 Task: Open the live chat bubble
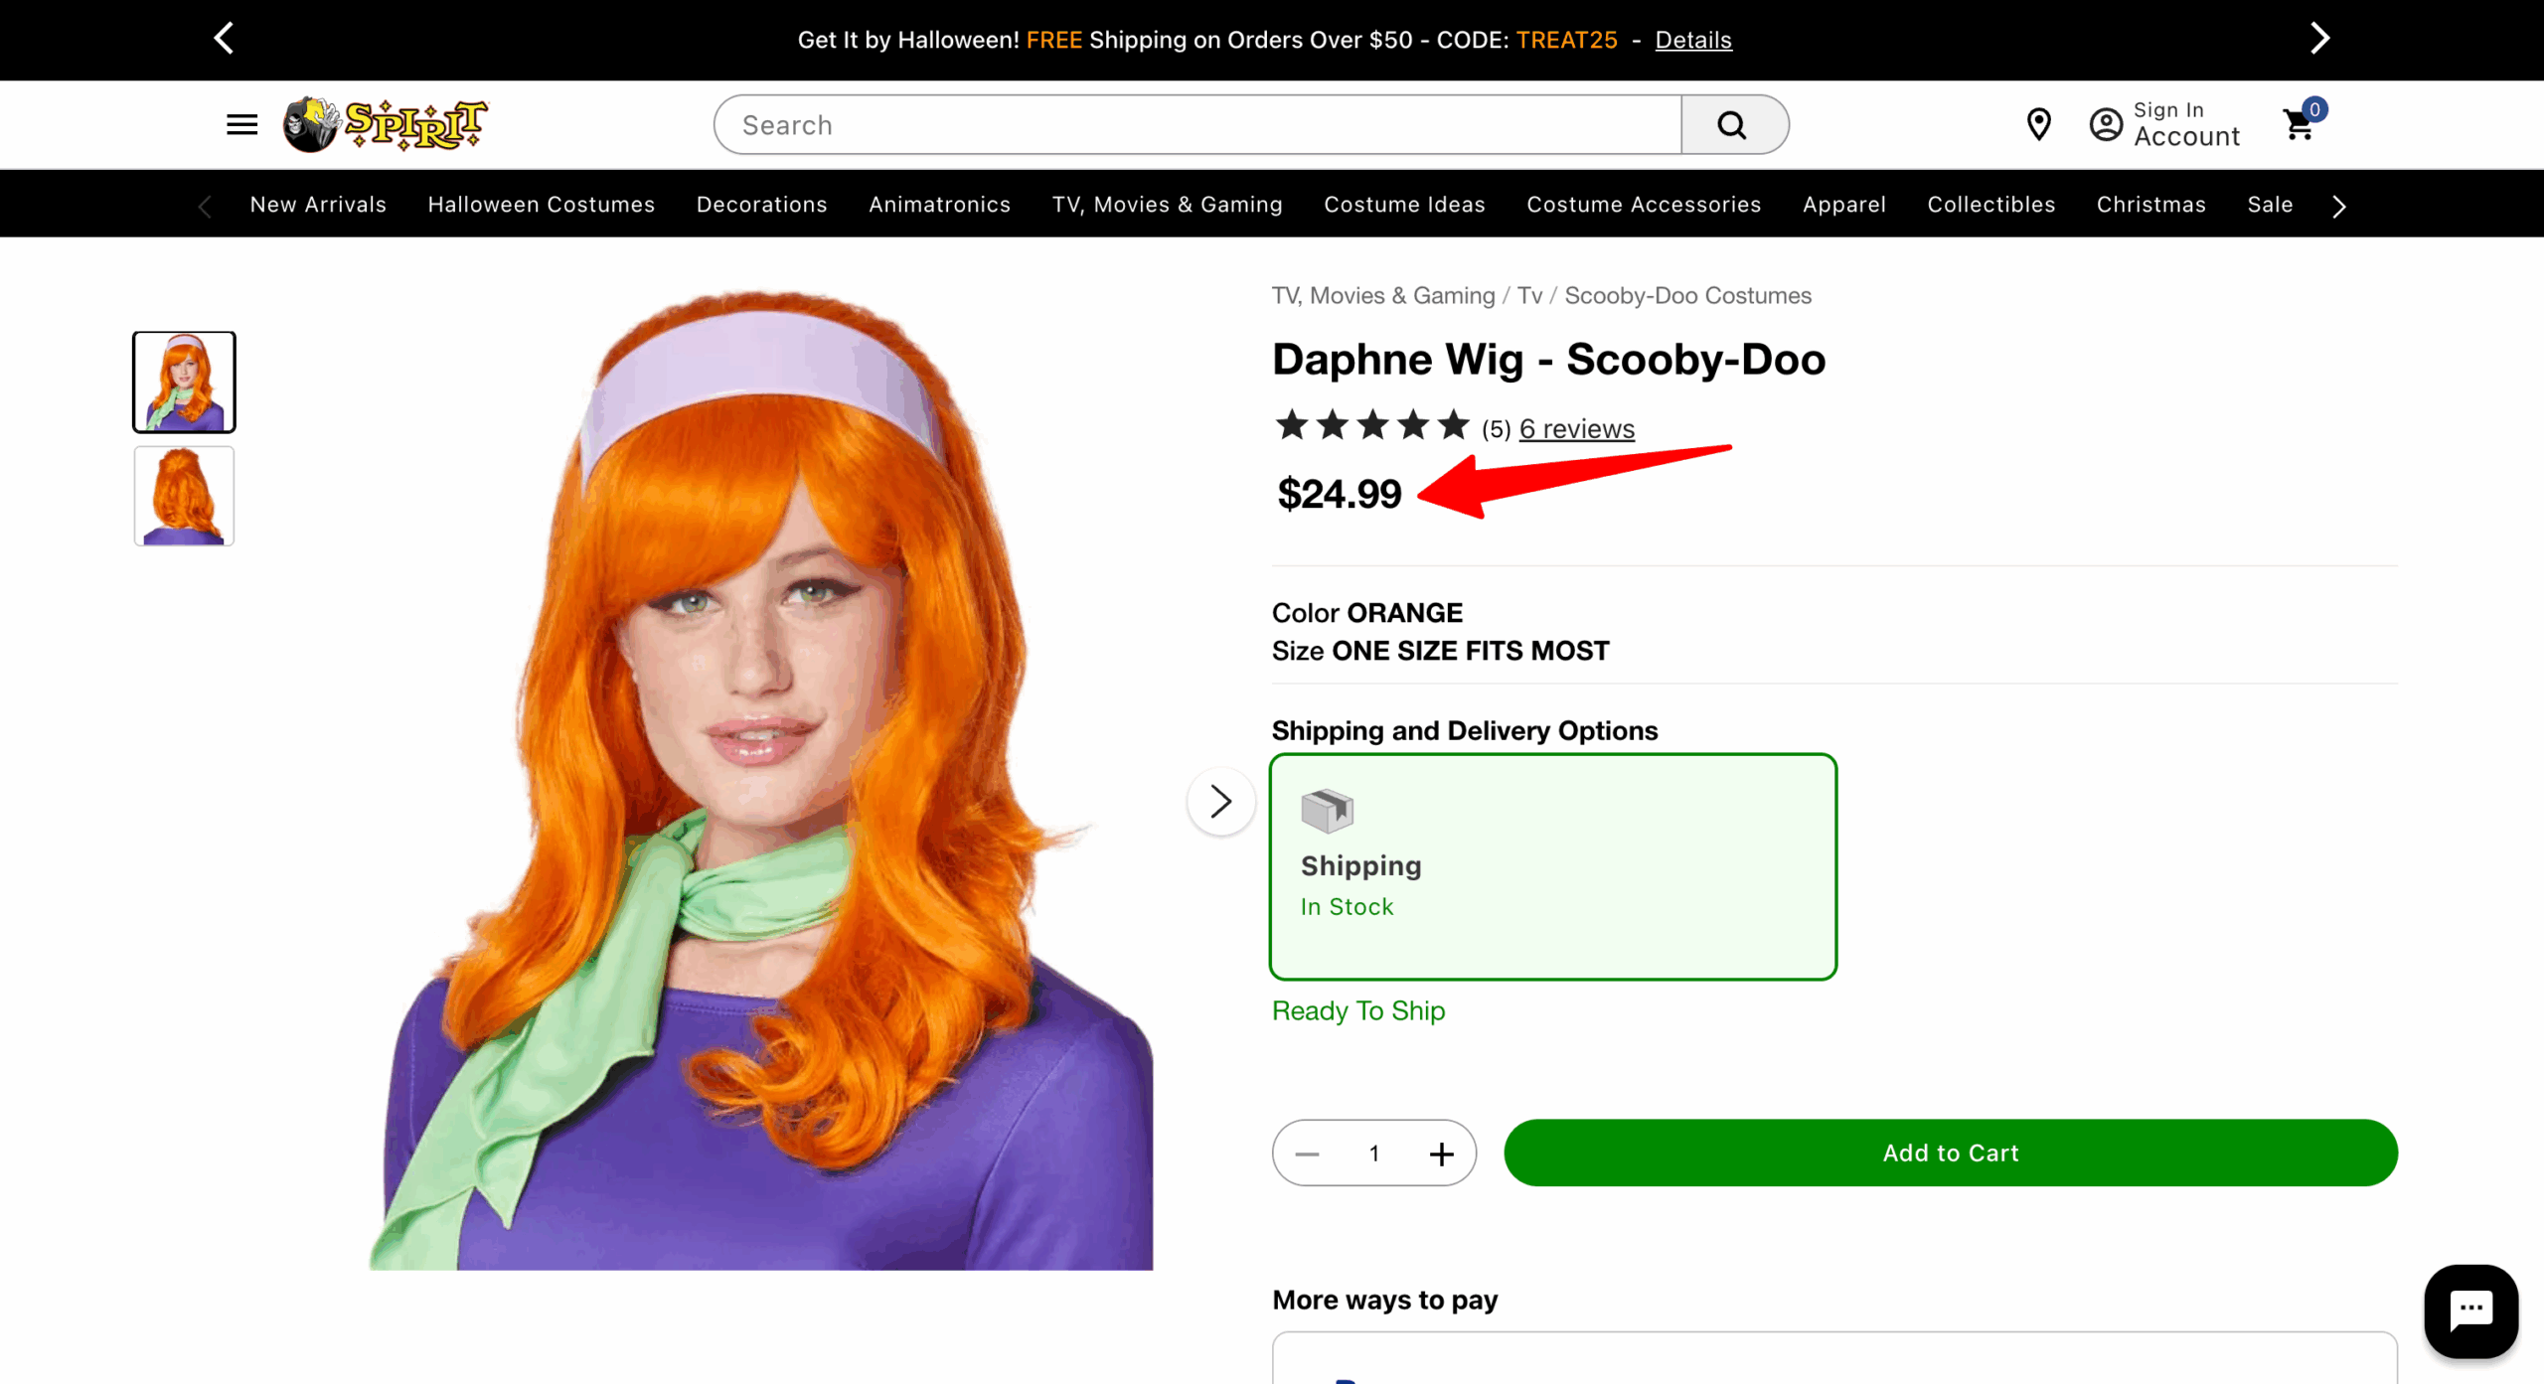[2470, 1310]
